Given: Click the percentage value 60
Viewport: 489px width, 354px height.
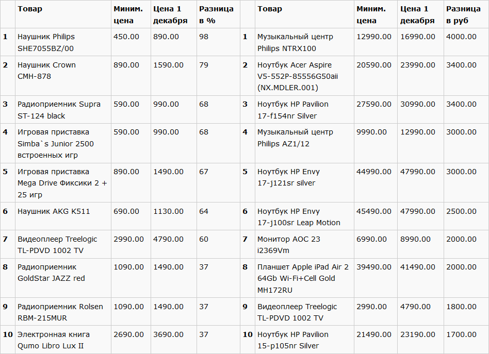Looking at the screenshot, I should pyautogui.click(x=204, y=239).
